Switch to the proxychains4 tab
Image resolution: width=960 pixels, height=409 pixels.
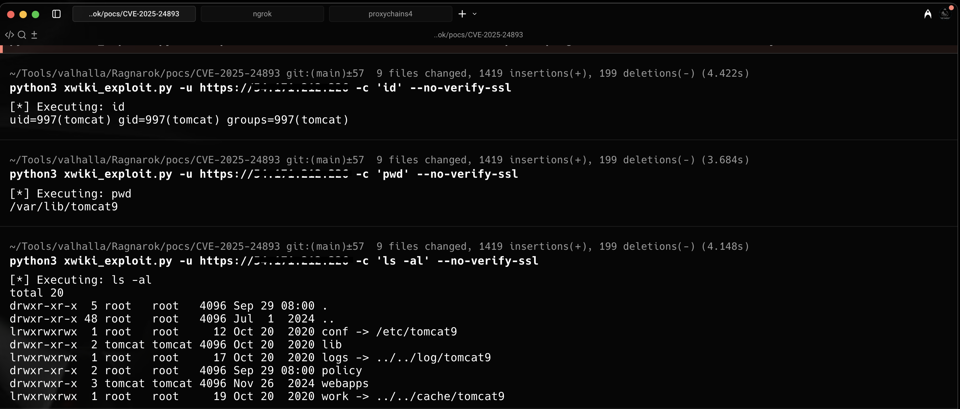coord(390,14)
